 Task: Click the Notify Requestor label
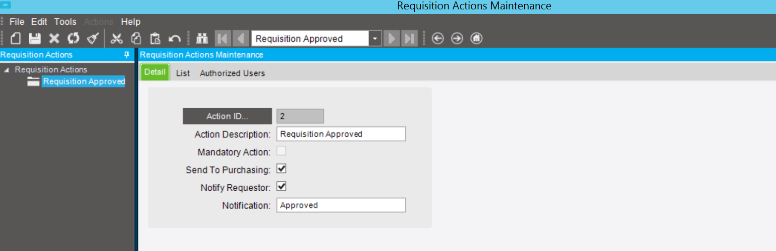[x=236, y=188]
